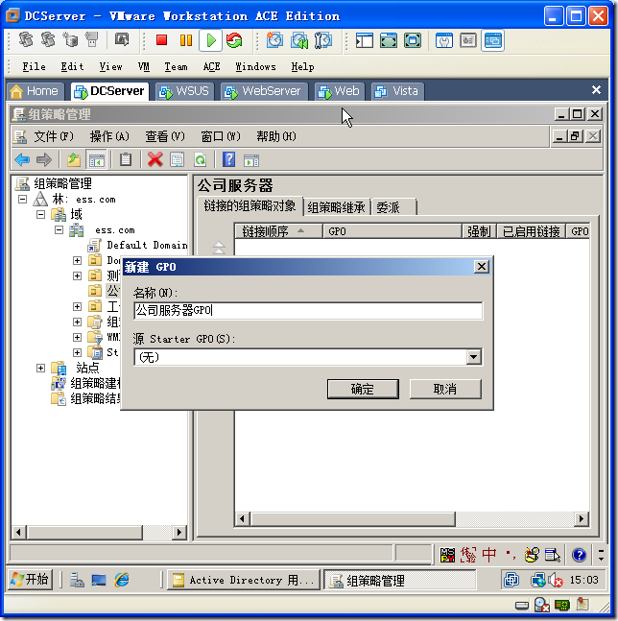Switch to WSUS VM tab
Image resolution: width=618 pixels, height=621 pixels.
coord(184,91)
